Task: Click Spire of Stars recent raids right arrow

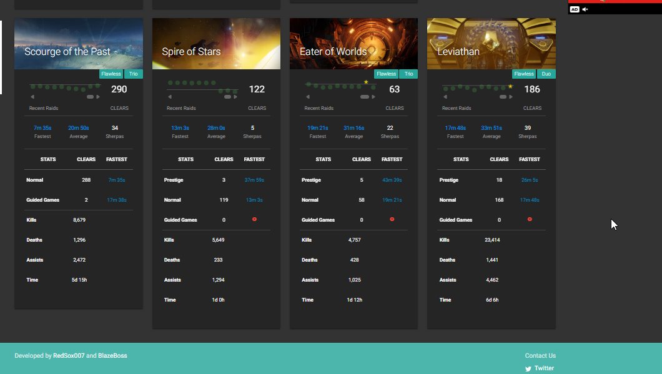Action: click(x=235, y=97)
